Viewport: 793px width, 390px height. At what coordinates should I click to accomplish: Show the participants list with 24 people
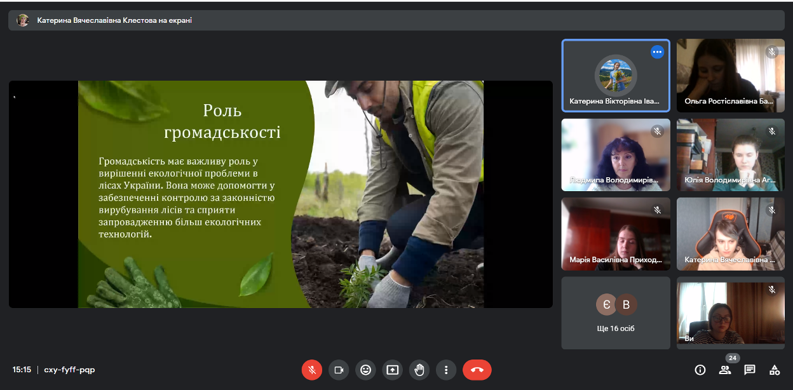[x=725, y=370]
